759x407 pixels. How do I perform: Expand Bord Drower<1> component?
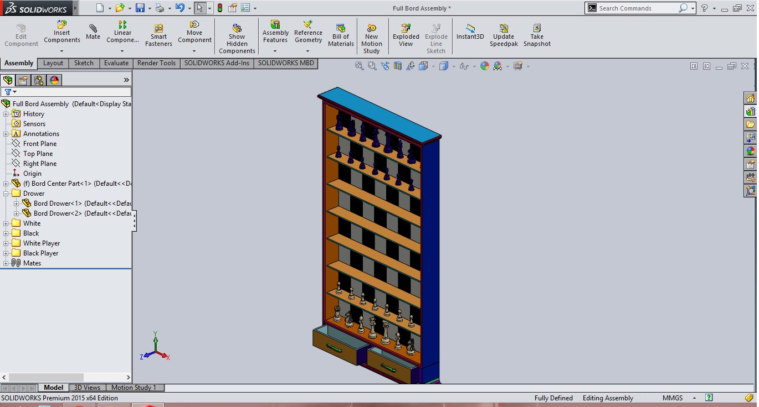17,203
